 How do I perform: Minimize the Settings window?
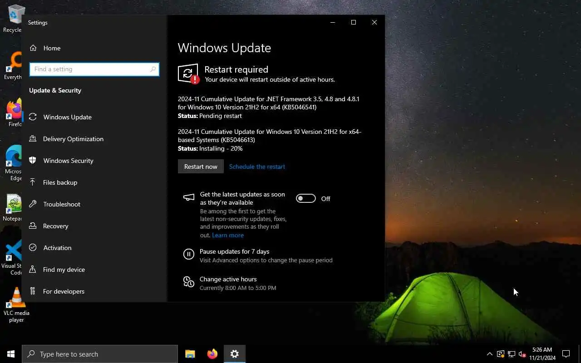(333, 22)
